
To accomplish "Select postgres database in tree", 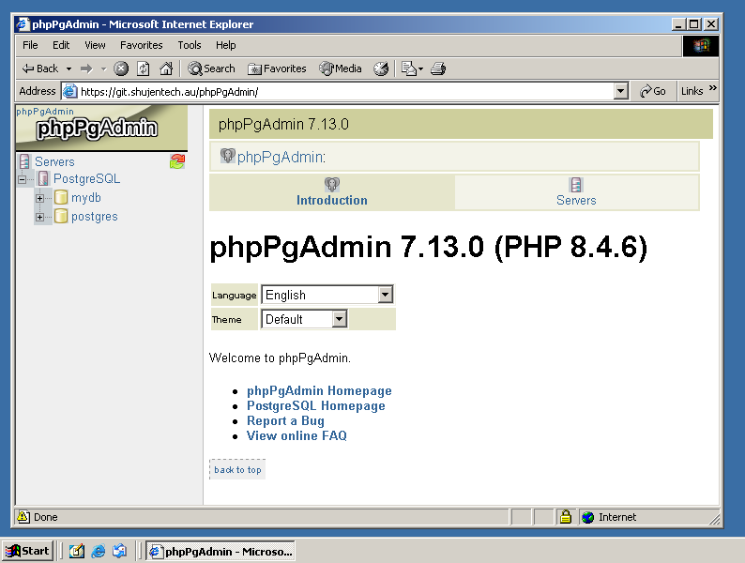I will [95, 217].
